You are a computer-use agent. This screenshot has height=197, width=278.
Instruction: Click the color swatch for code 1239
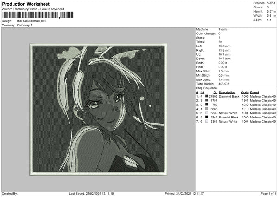coord(207,105)
